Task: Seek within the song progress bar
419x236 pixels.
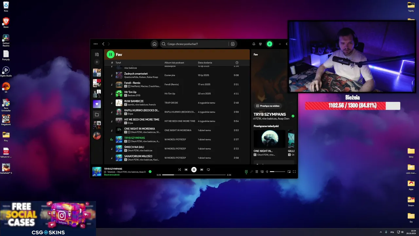Action: coord(194,175)
